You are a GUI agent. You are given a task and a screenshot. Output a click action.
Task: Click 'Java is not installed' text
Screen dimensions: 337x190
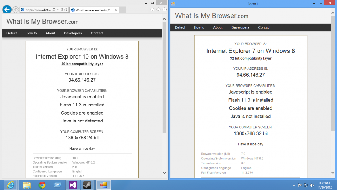(x=251, y=116)
